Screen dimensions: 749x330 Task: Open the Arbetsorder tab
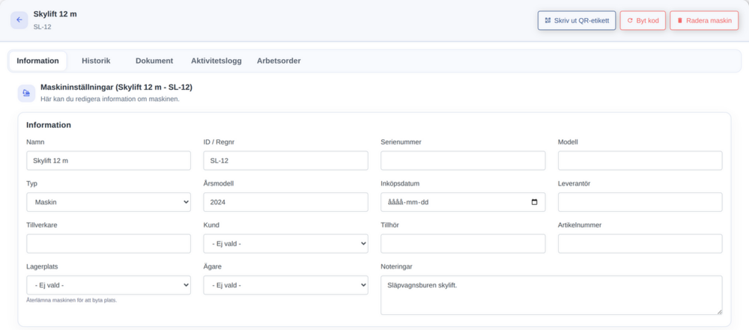[x=279, y=61]
